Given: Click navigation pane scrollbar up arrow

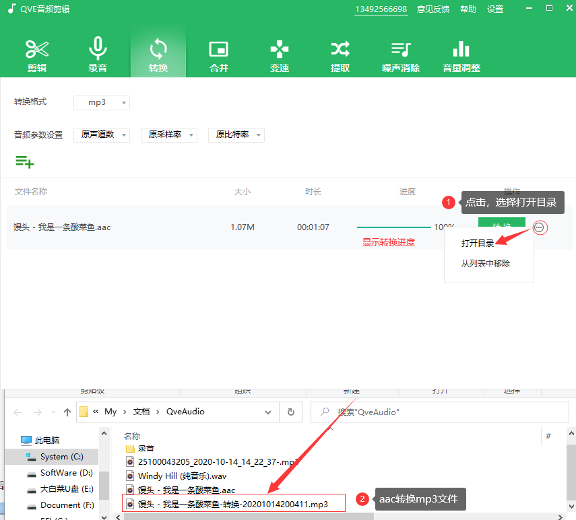Looking at the screenshot, I should (x=104, y=433).
